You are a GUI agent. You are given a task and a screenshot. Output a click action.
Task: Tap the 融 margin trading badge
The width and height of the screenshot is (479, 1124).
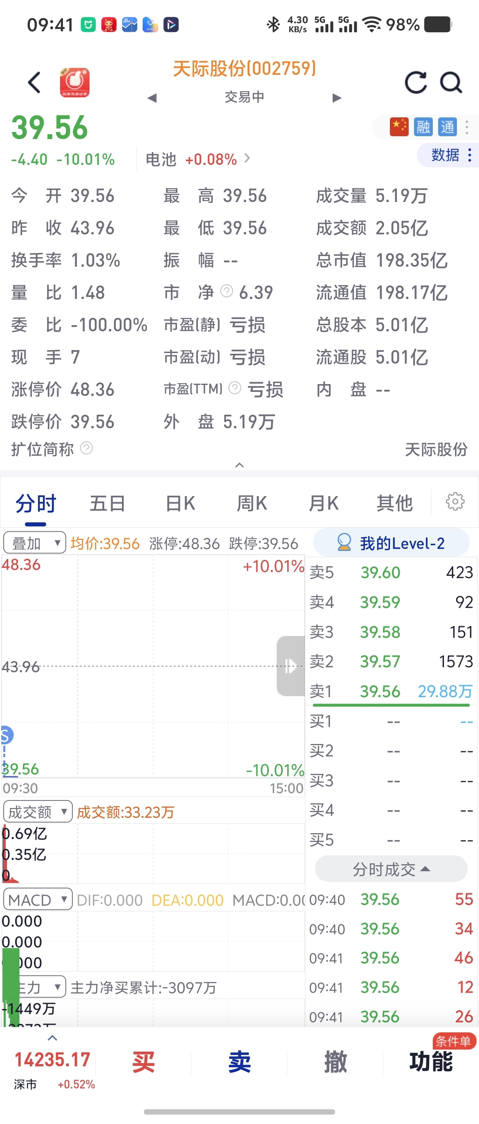[x=423, y=127]
